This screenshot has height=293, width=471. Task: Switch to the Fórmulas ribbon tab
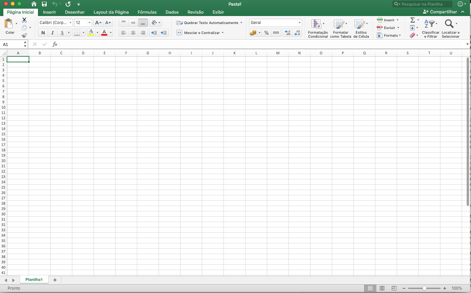pos(147,12)
